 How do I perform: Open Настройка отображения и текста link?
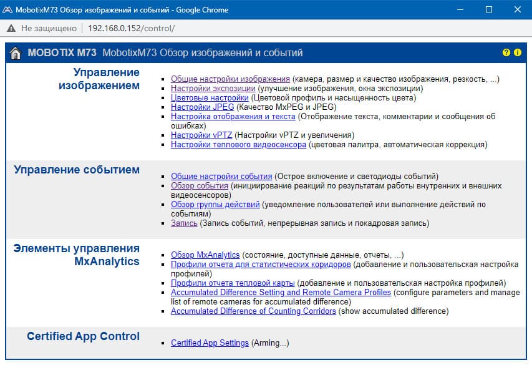click(233, 117)
